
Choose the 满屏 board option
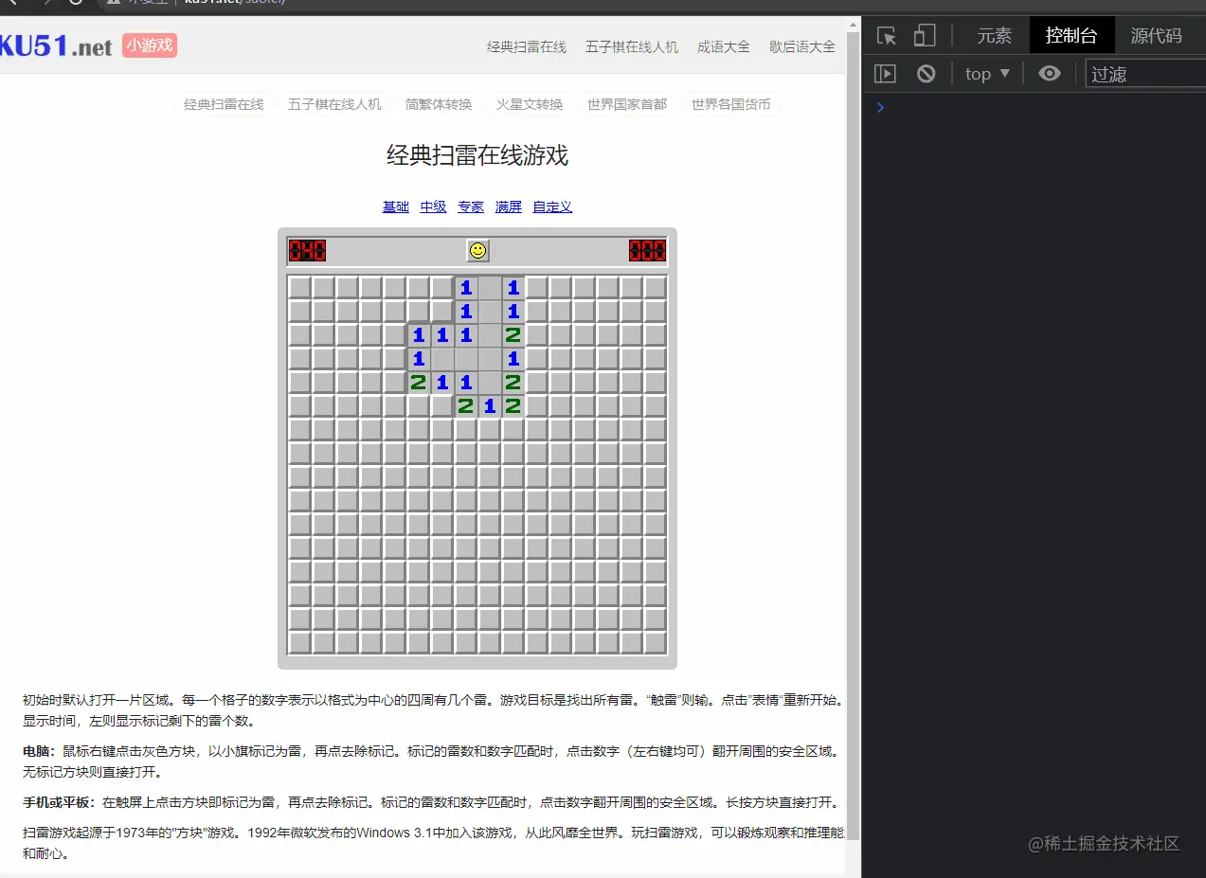point(509,206)
